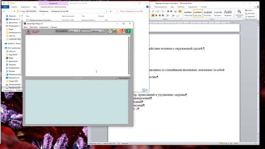The height and width of the screenshot is (149, 265).
Task: Select align left in Word paragraph group
Action: click(x=153, y=15)
